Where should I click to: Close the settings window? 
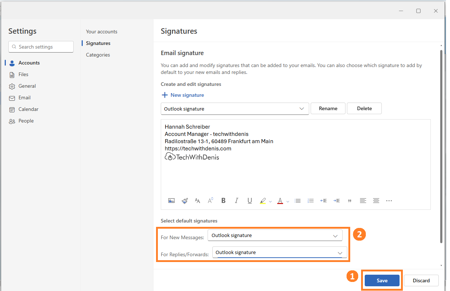coord(436,11)
